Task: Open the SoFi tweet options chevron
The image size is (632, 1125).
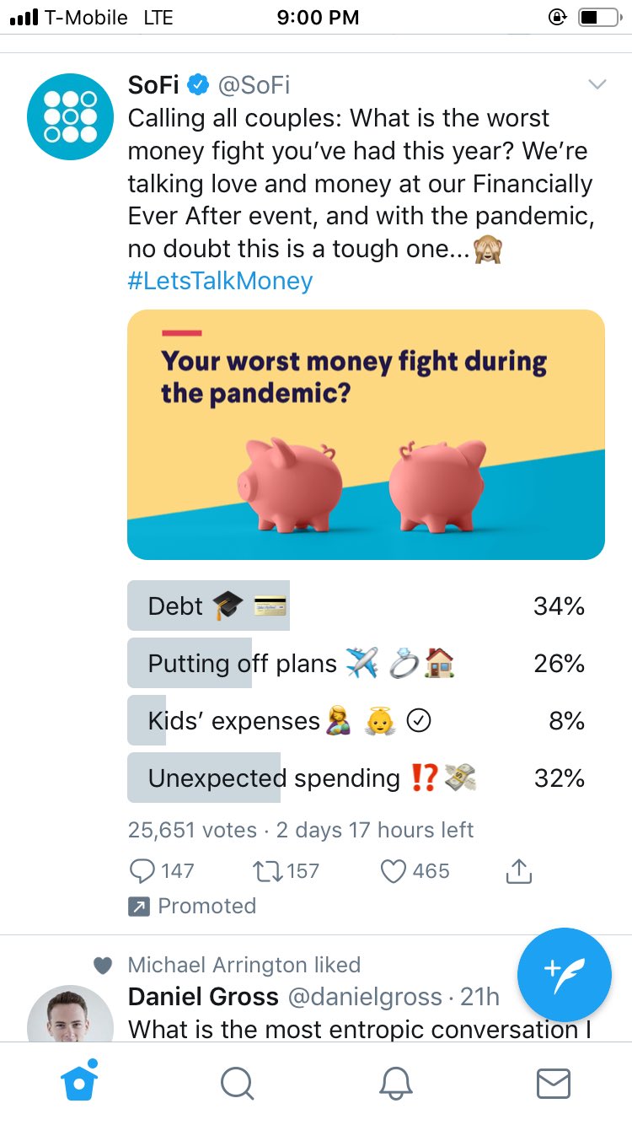Action: tap(597, 84)
